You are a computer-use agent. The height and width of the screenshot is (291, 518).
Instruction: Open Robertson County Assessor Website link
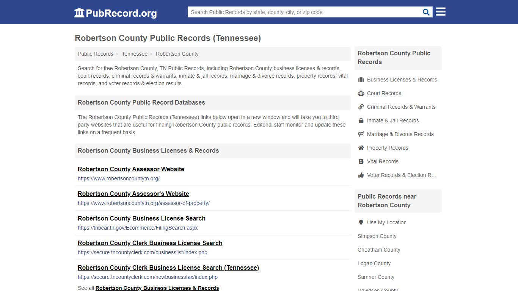[131, 169]
